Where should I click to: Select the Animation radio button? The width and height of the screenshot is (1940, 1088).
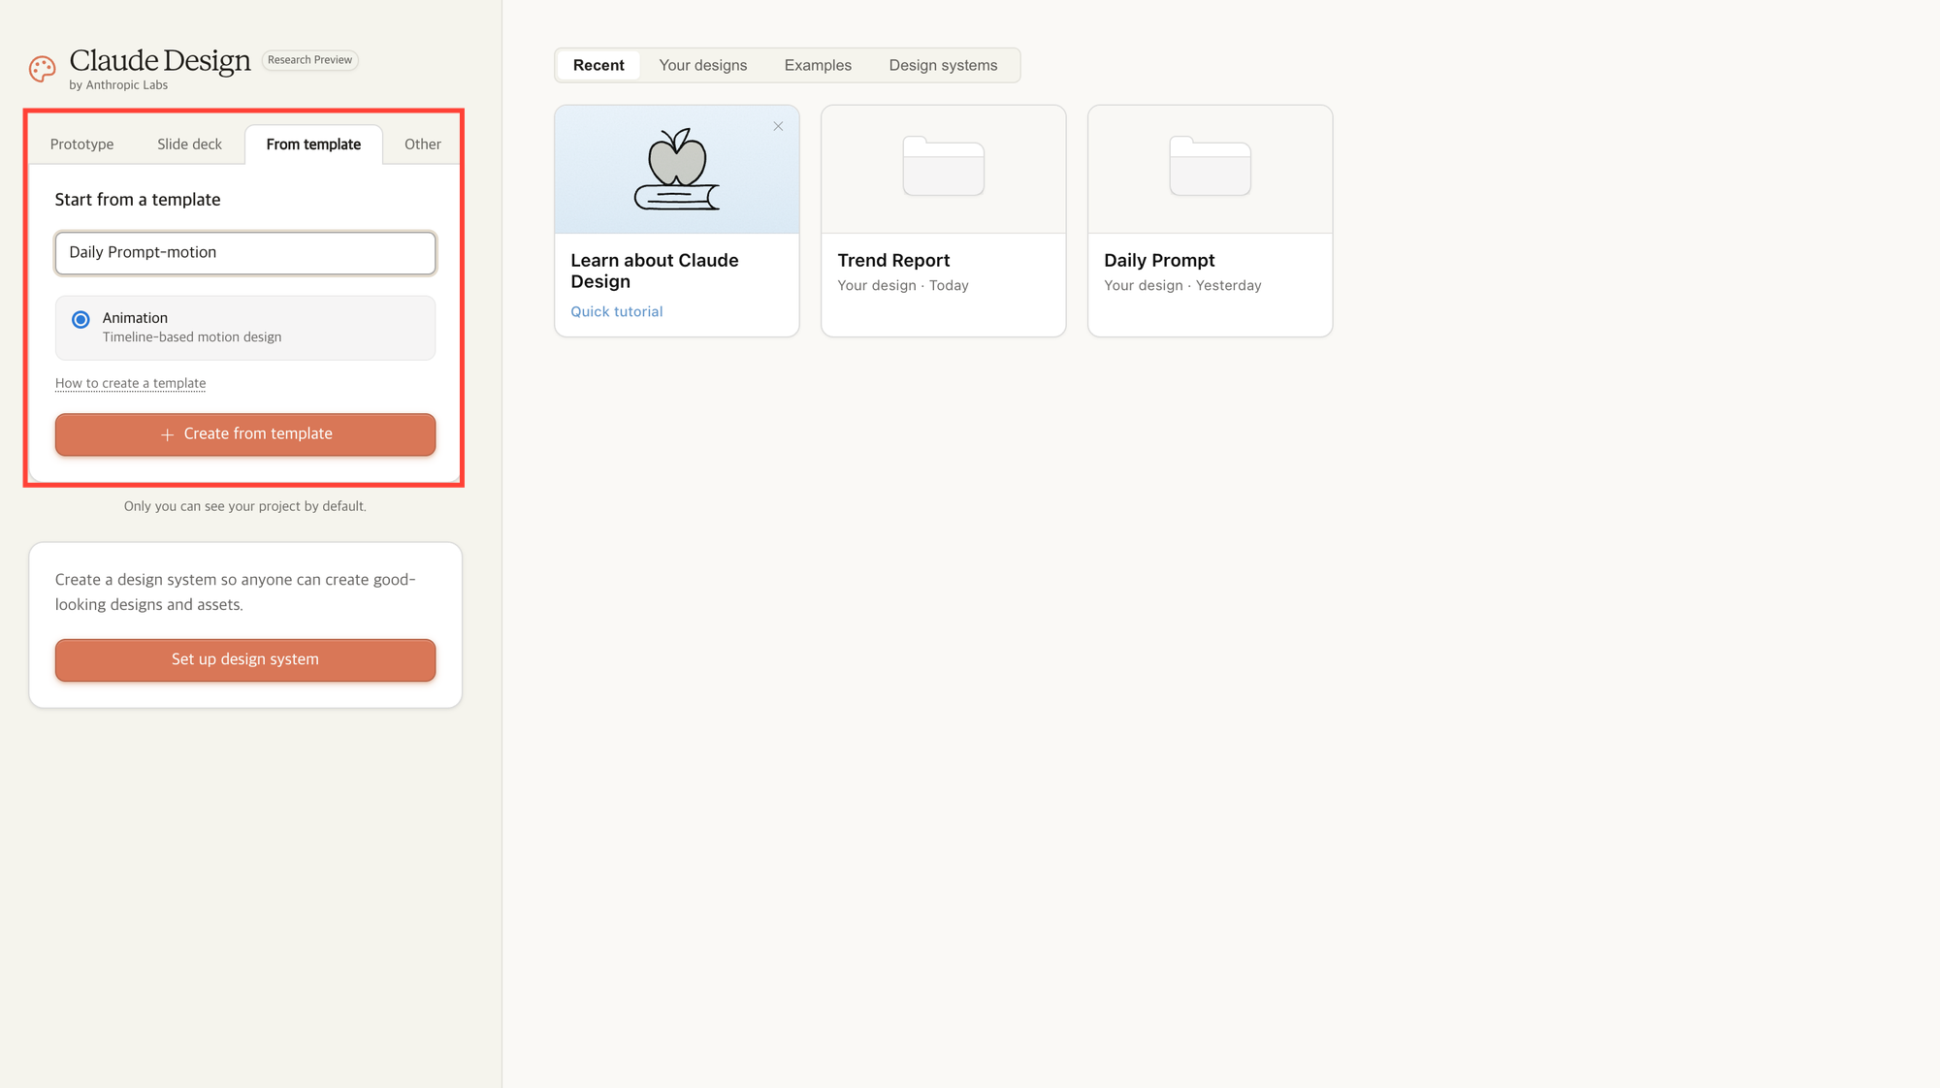click(x=81, y=319)
